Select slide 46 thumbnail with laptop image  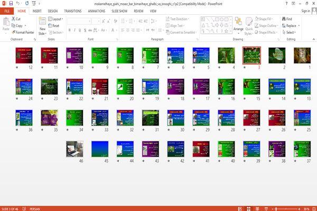pyautogui.click(x=74, y=149)
